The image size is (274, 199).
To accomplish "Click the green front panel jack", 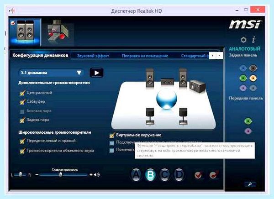I will pyautogui.click(x=248, y=121).
